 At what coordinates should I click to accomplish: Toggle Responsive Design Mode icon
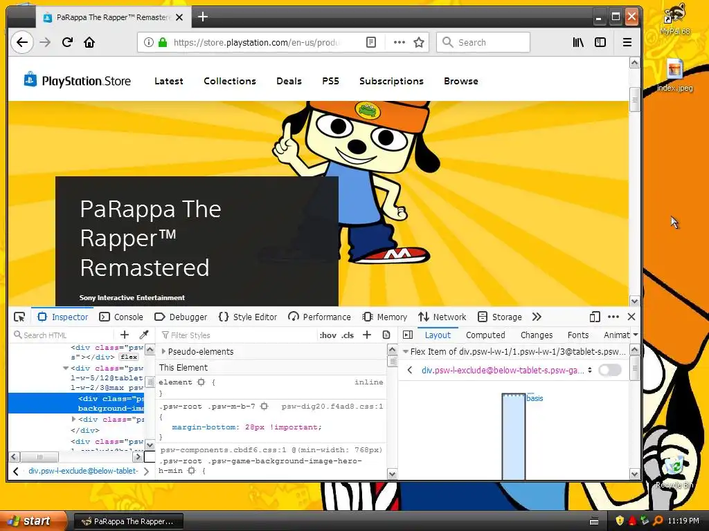click(595, 317)
